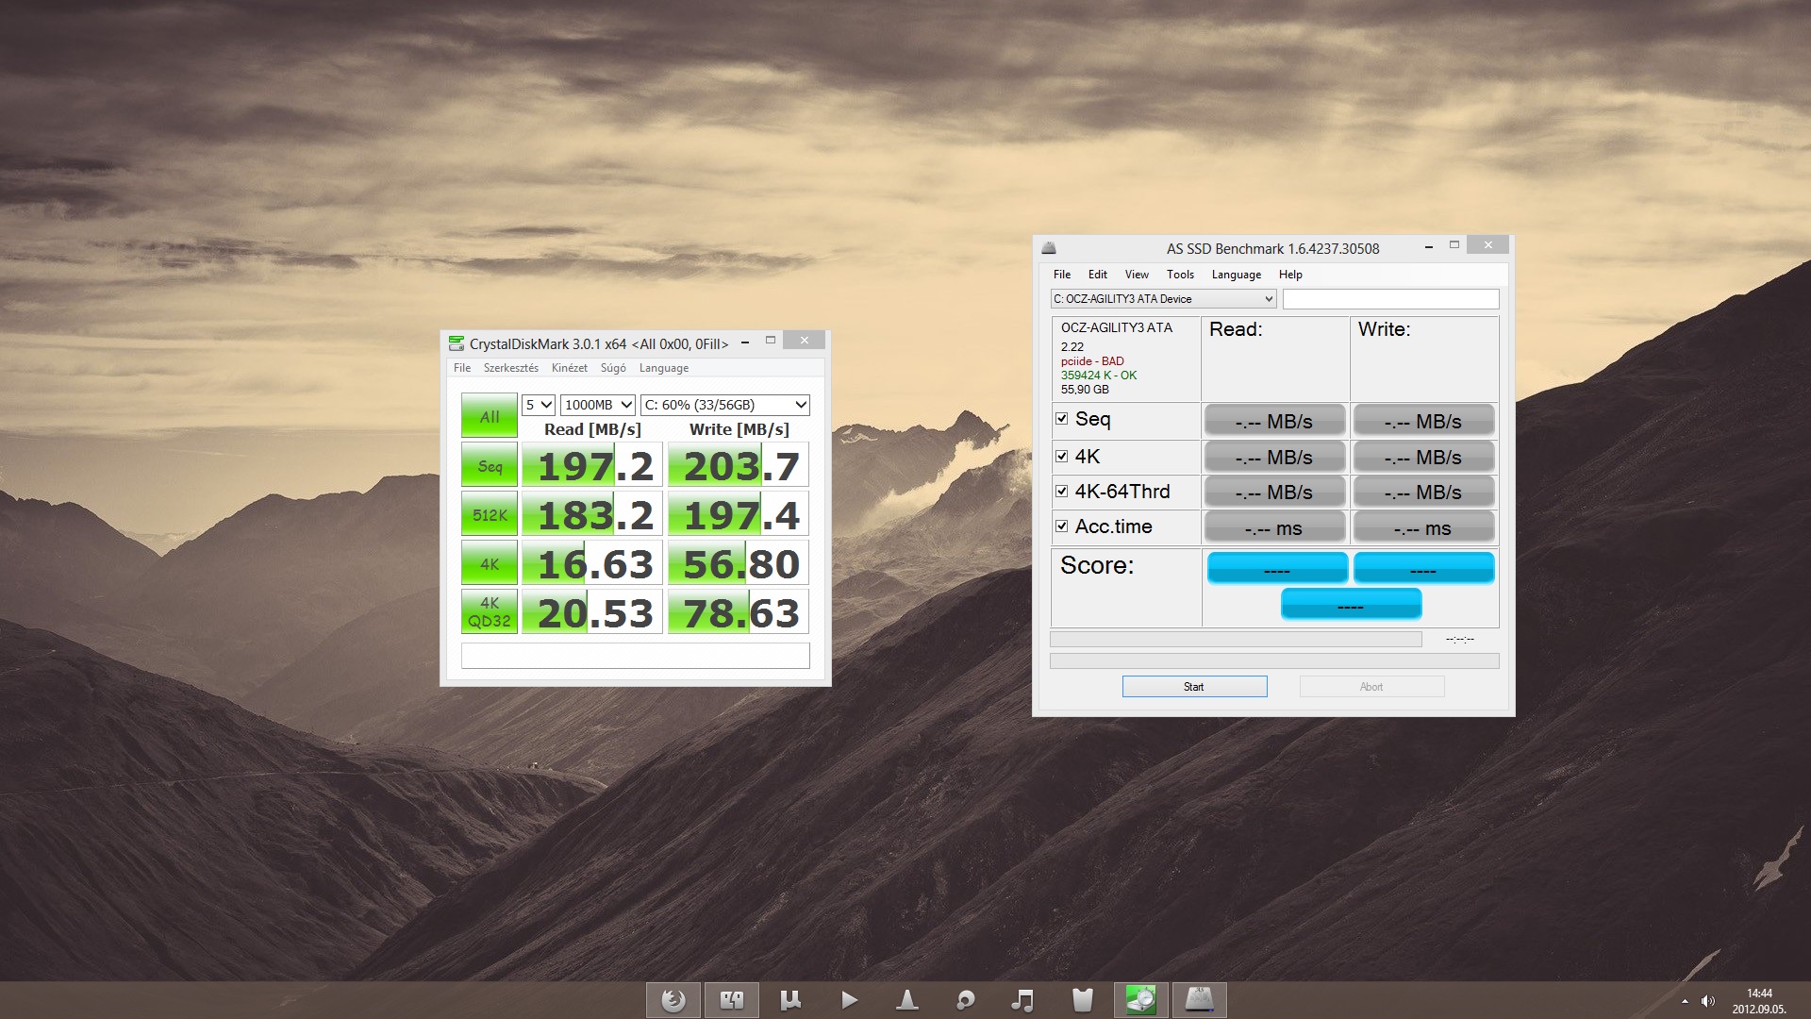Click the AS SSD benchmark progress bar
Screen dimensions: 1811x1019
click(x=1236, y=640)
